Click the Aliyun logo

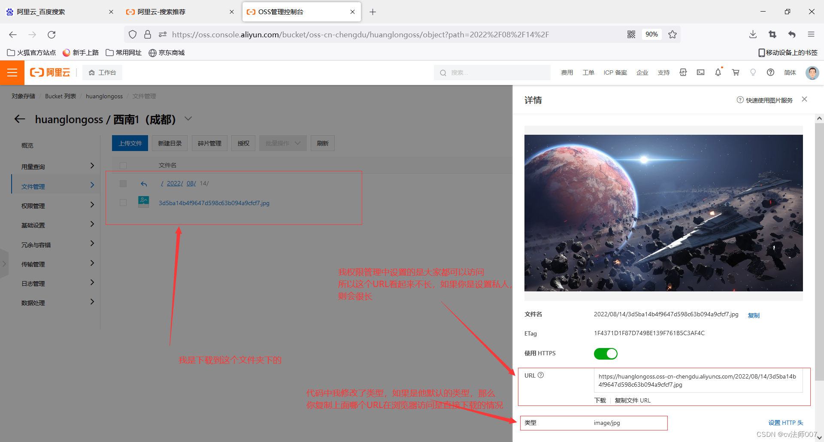pyautogui.click(x=50, y=73)
